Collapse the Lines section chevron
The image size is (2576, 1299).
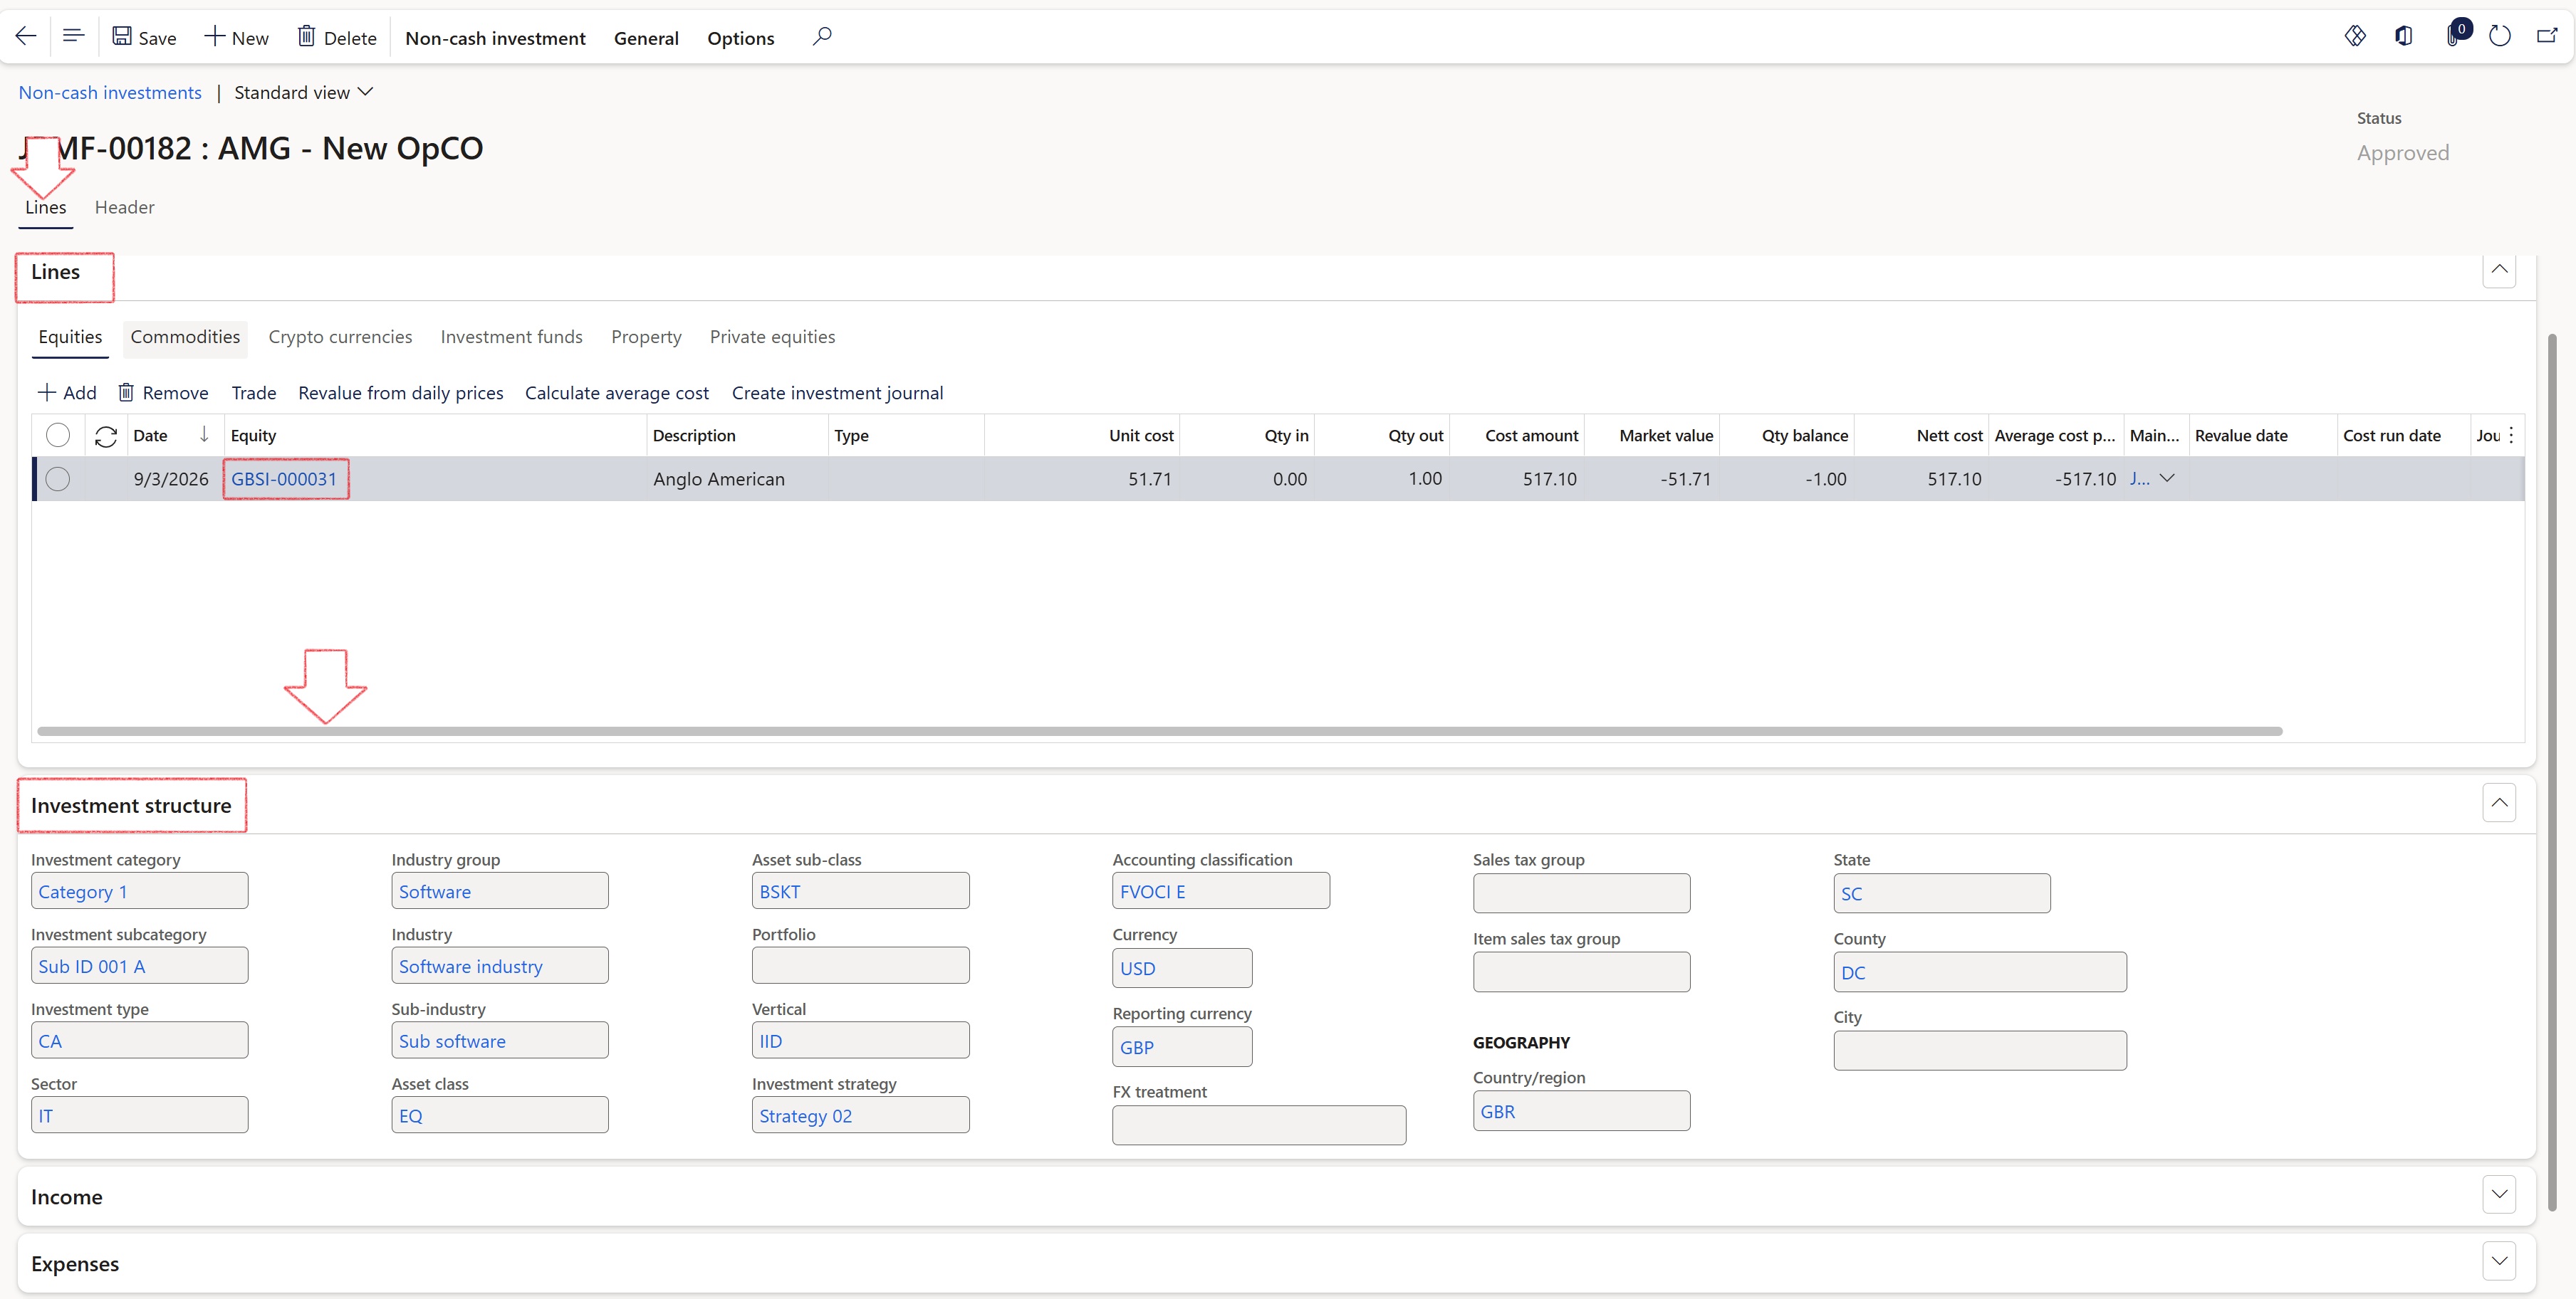pyautogui.click(x=2499, y=270)
